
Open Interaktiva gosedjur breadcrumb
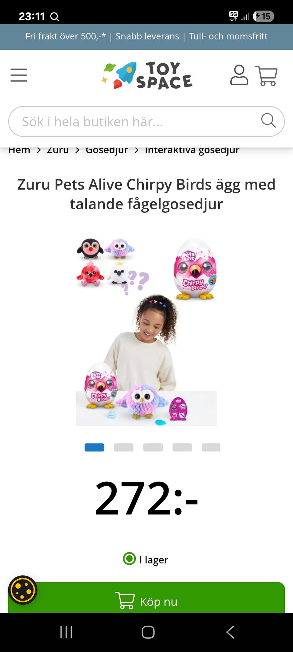pos(192,150)
